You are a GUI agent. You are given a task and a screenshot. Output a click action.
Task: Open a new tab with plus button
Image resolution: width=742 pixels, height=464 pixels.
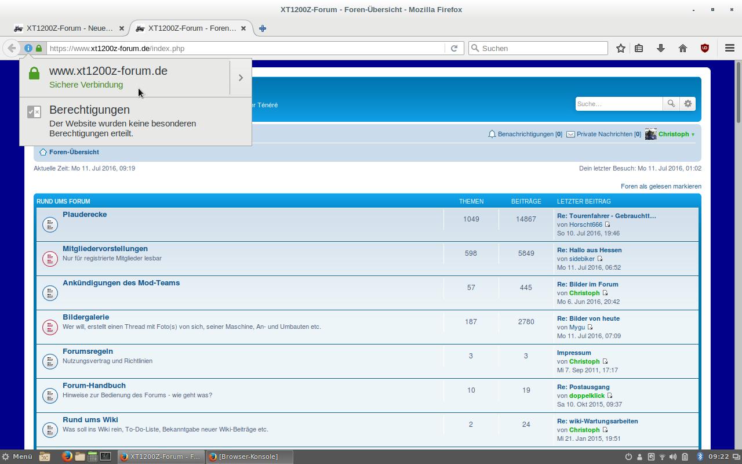click(x=263, y=28)
